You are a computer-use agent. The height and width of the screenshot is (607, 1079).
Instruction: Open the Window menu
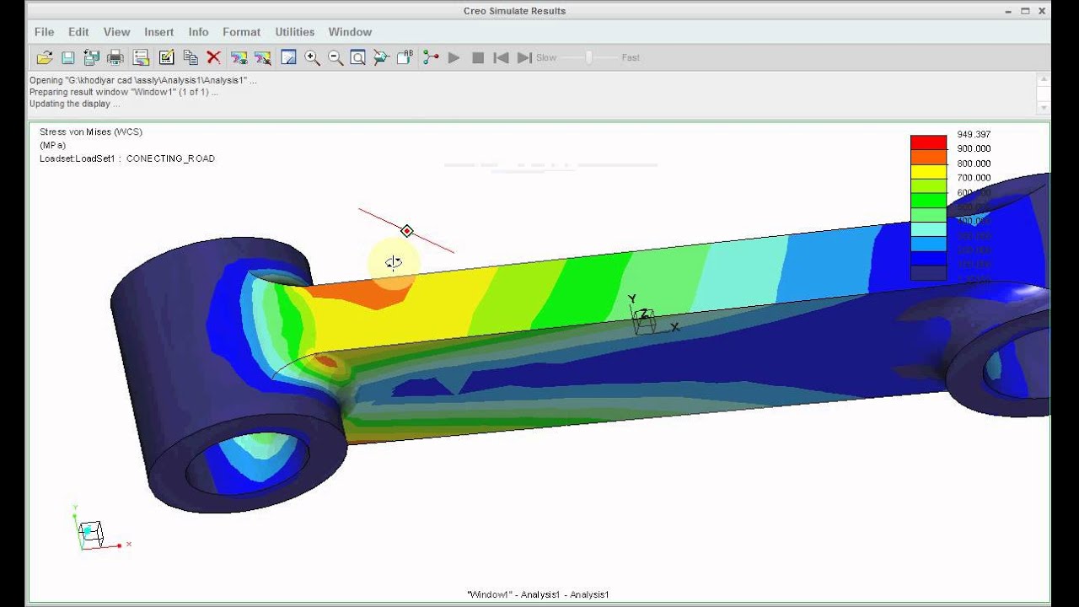350,32
